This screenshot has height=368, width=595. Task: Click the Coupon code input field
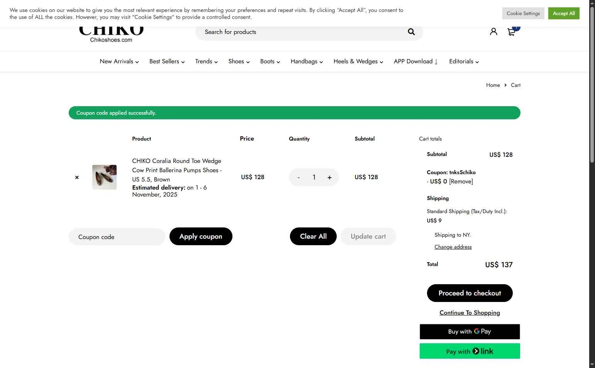pyautogui.click(x=117, y=237)
